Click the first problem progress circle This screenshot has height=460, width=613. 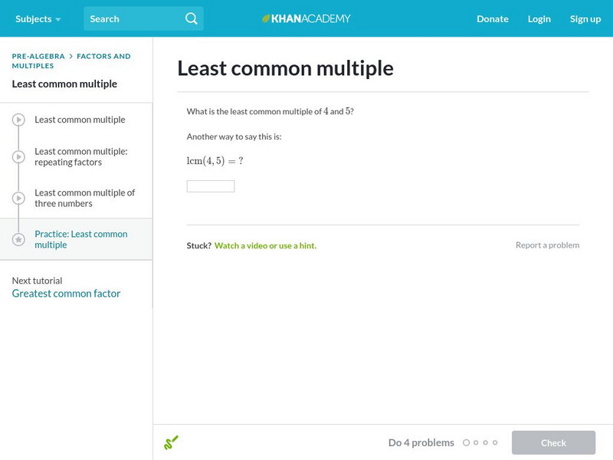467,442
